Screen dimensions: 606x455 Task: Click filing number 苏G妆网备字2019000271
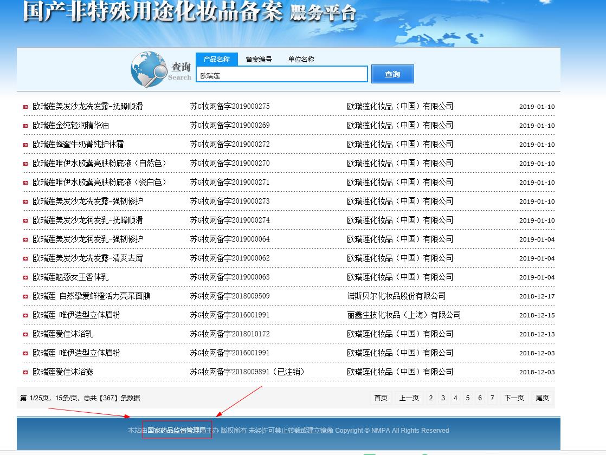(230, 182)
